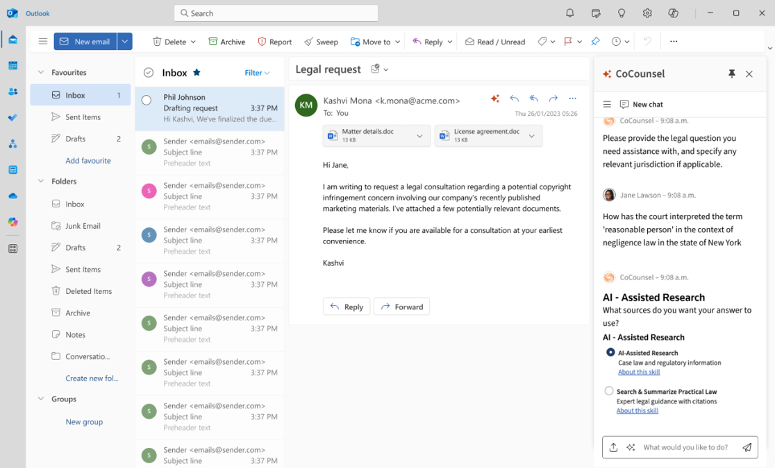
Task: Select Search & Summarize Practical Law option
Action: [x=609, y=391]
